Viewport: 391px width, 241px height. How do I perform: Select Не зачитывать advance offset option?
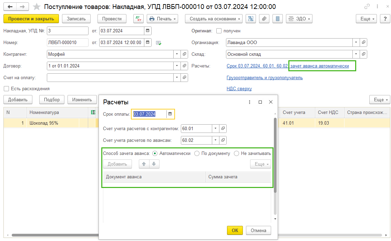pos(236,154)
